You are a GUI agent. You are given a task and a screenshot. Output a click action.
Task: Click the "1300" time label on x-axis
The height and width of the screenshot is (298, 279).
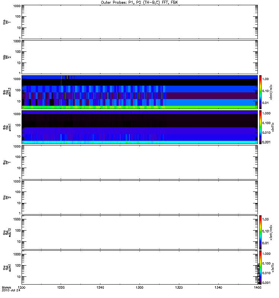(x=139, y=287)
